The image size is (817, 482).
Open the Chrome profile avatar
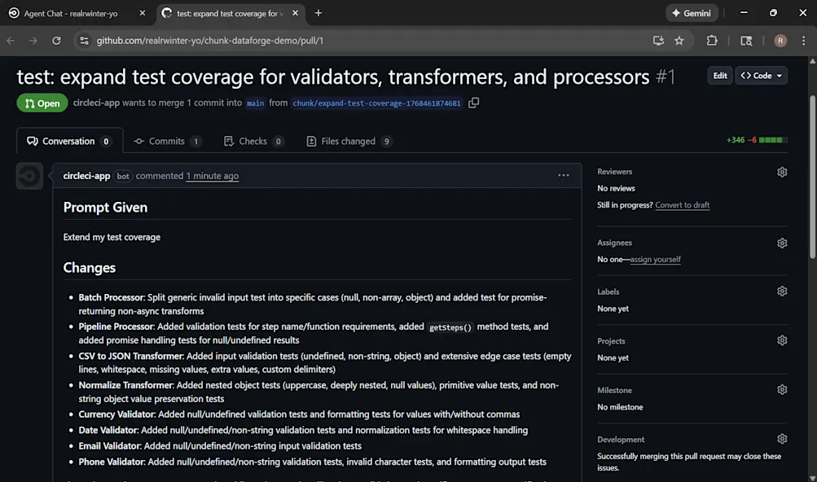[780, 41]
